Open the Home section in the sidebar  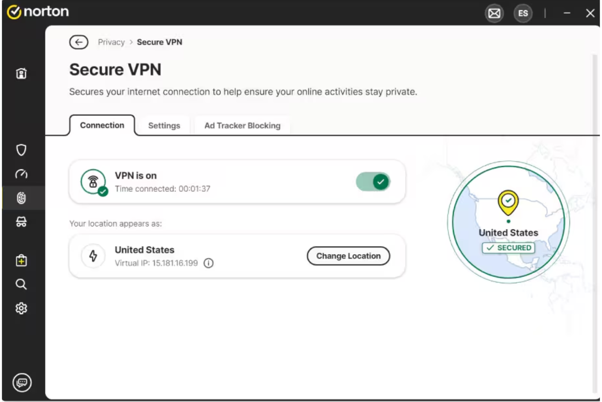pos(21,73)
